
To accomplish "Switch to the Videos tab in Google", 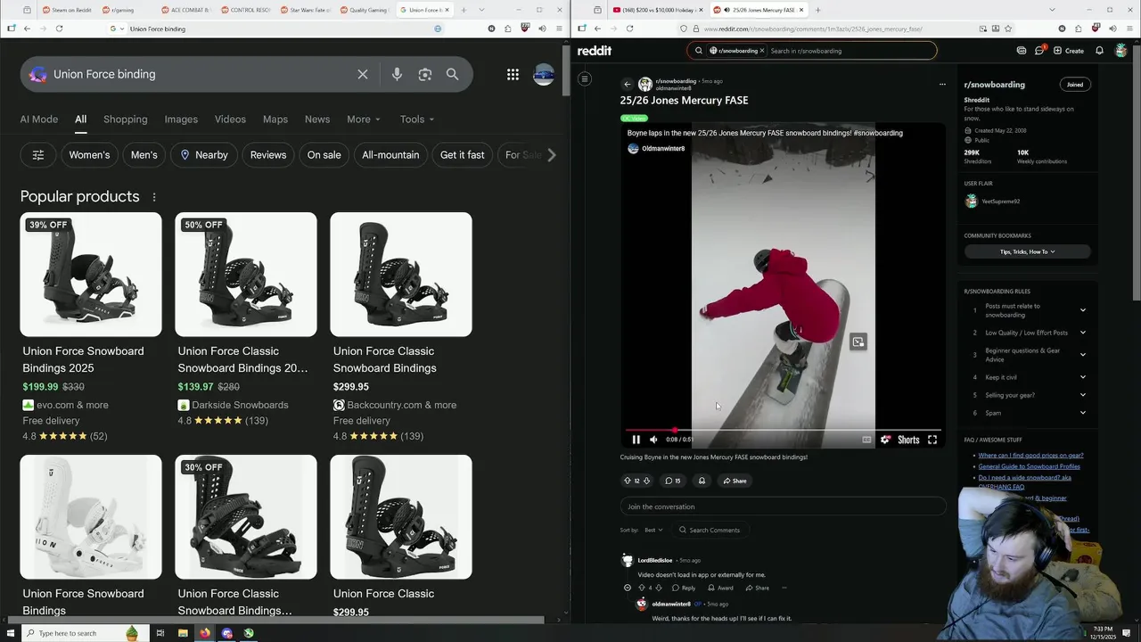I will tap(230, 119).
